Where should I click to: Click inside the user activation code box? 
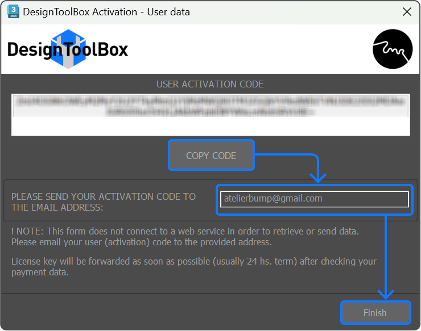(210, 115)
